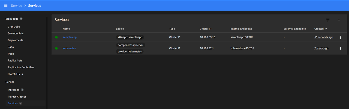
Task: Select Stateful Sets in sidebar
Action: [15, 74]
